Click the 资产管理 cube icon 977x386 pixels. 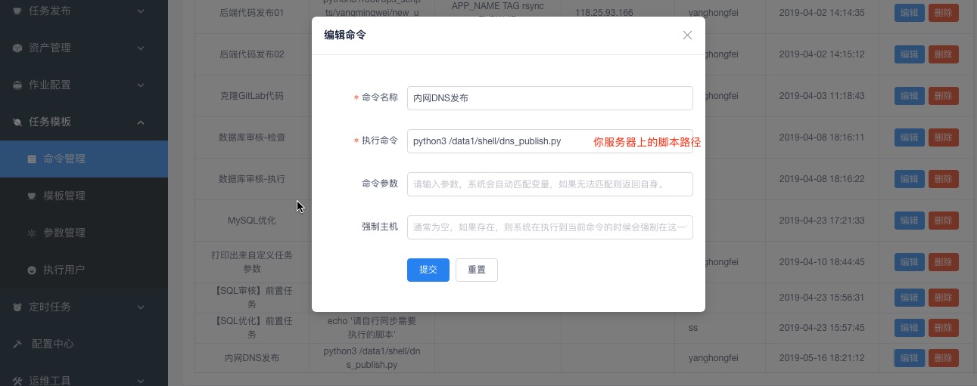[x=17, y=48]
